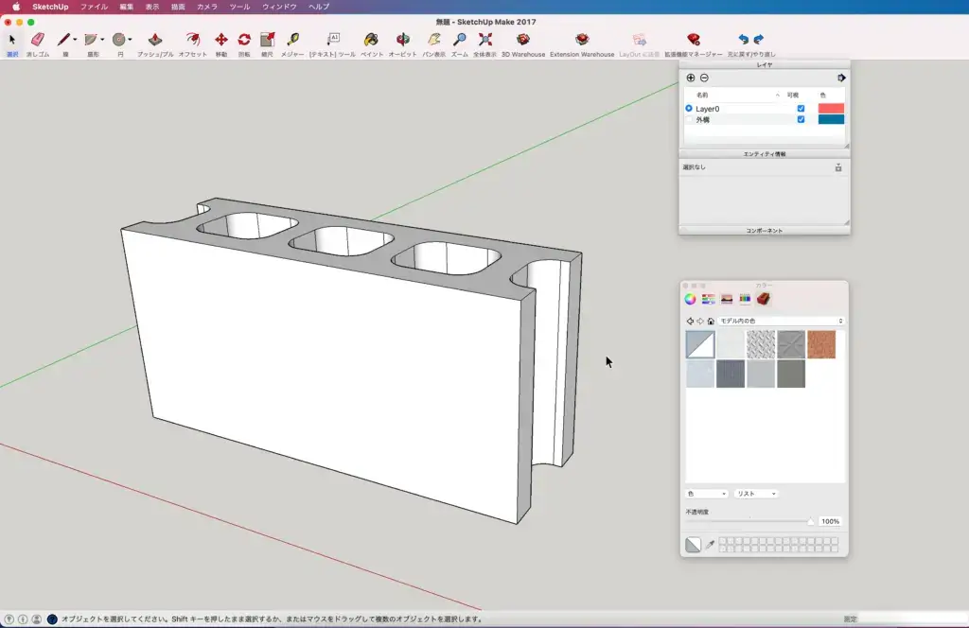
Task: Collapse the レイヤ panel header
Action: click(765, 65)
